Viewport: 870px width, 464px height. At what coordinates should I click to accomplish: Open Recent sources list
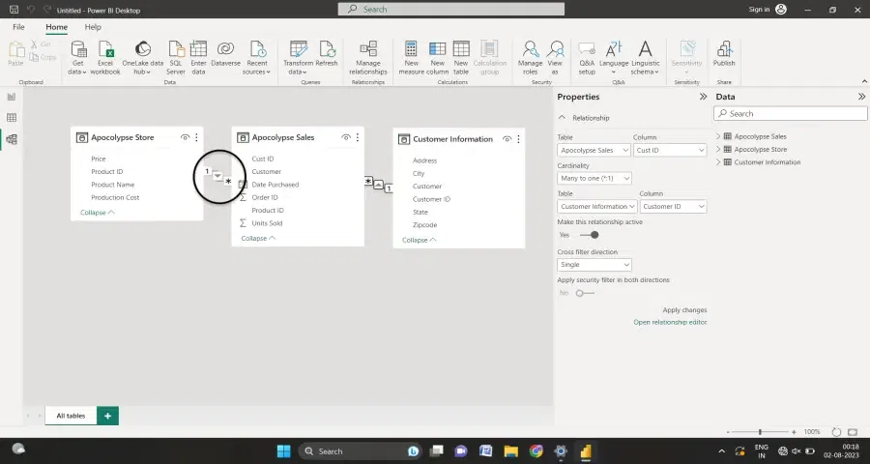coord(257,57)
